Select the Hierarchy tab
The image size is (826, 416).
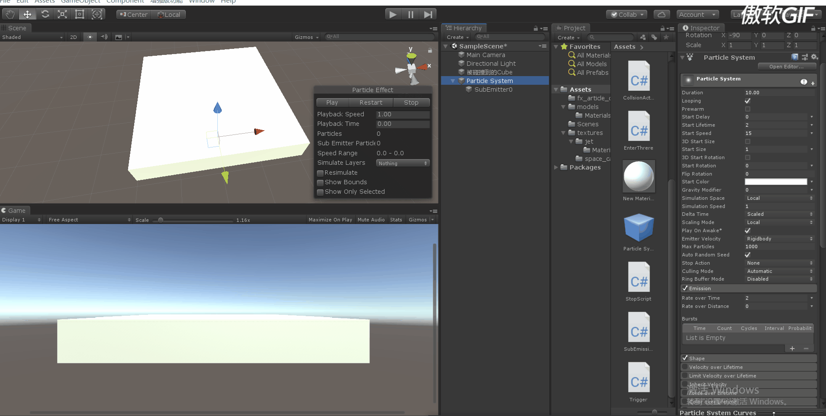click(x=464, y=28)
